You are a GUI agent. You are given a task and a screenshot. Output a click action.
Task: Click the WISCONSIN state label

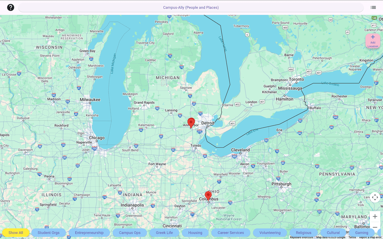click(x=49, y=47)
